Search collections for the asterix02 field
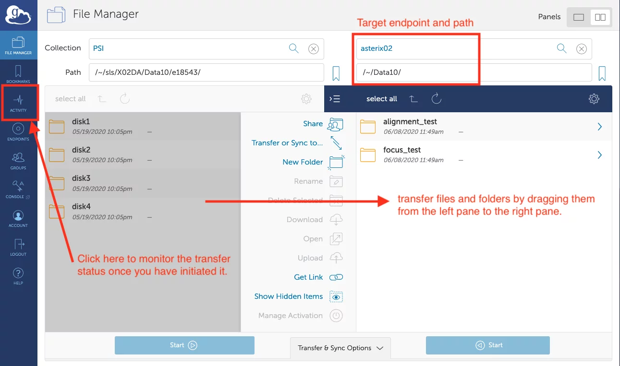The image size is (620, 366). (x=561, y=48)
